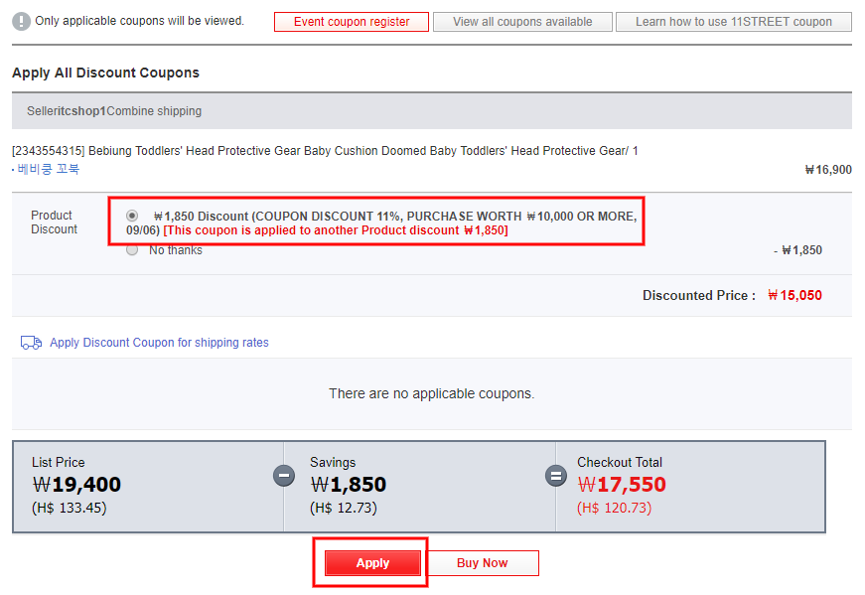Open the 베비쿵 꼬복 product option link
The image size is (865, 595).
click(x=49, y=169)
